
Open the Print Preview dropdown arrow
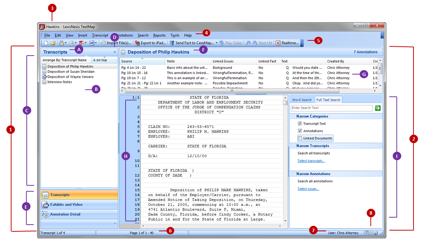click(76, 43)
